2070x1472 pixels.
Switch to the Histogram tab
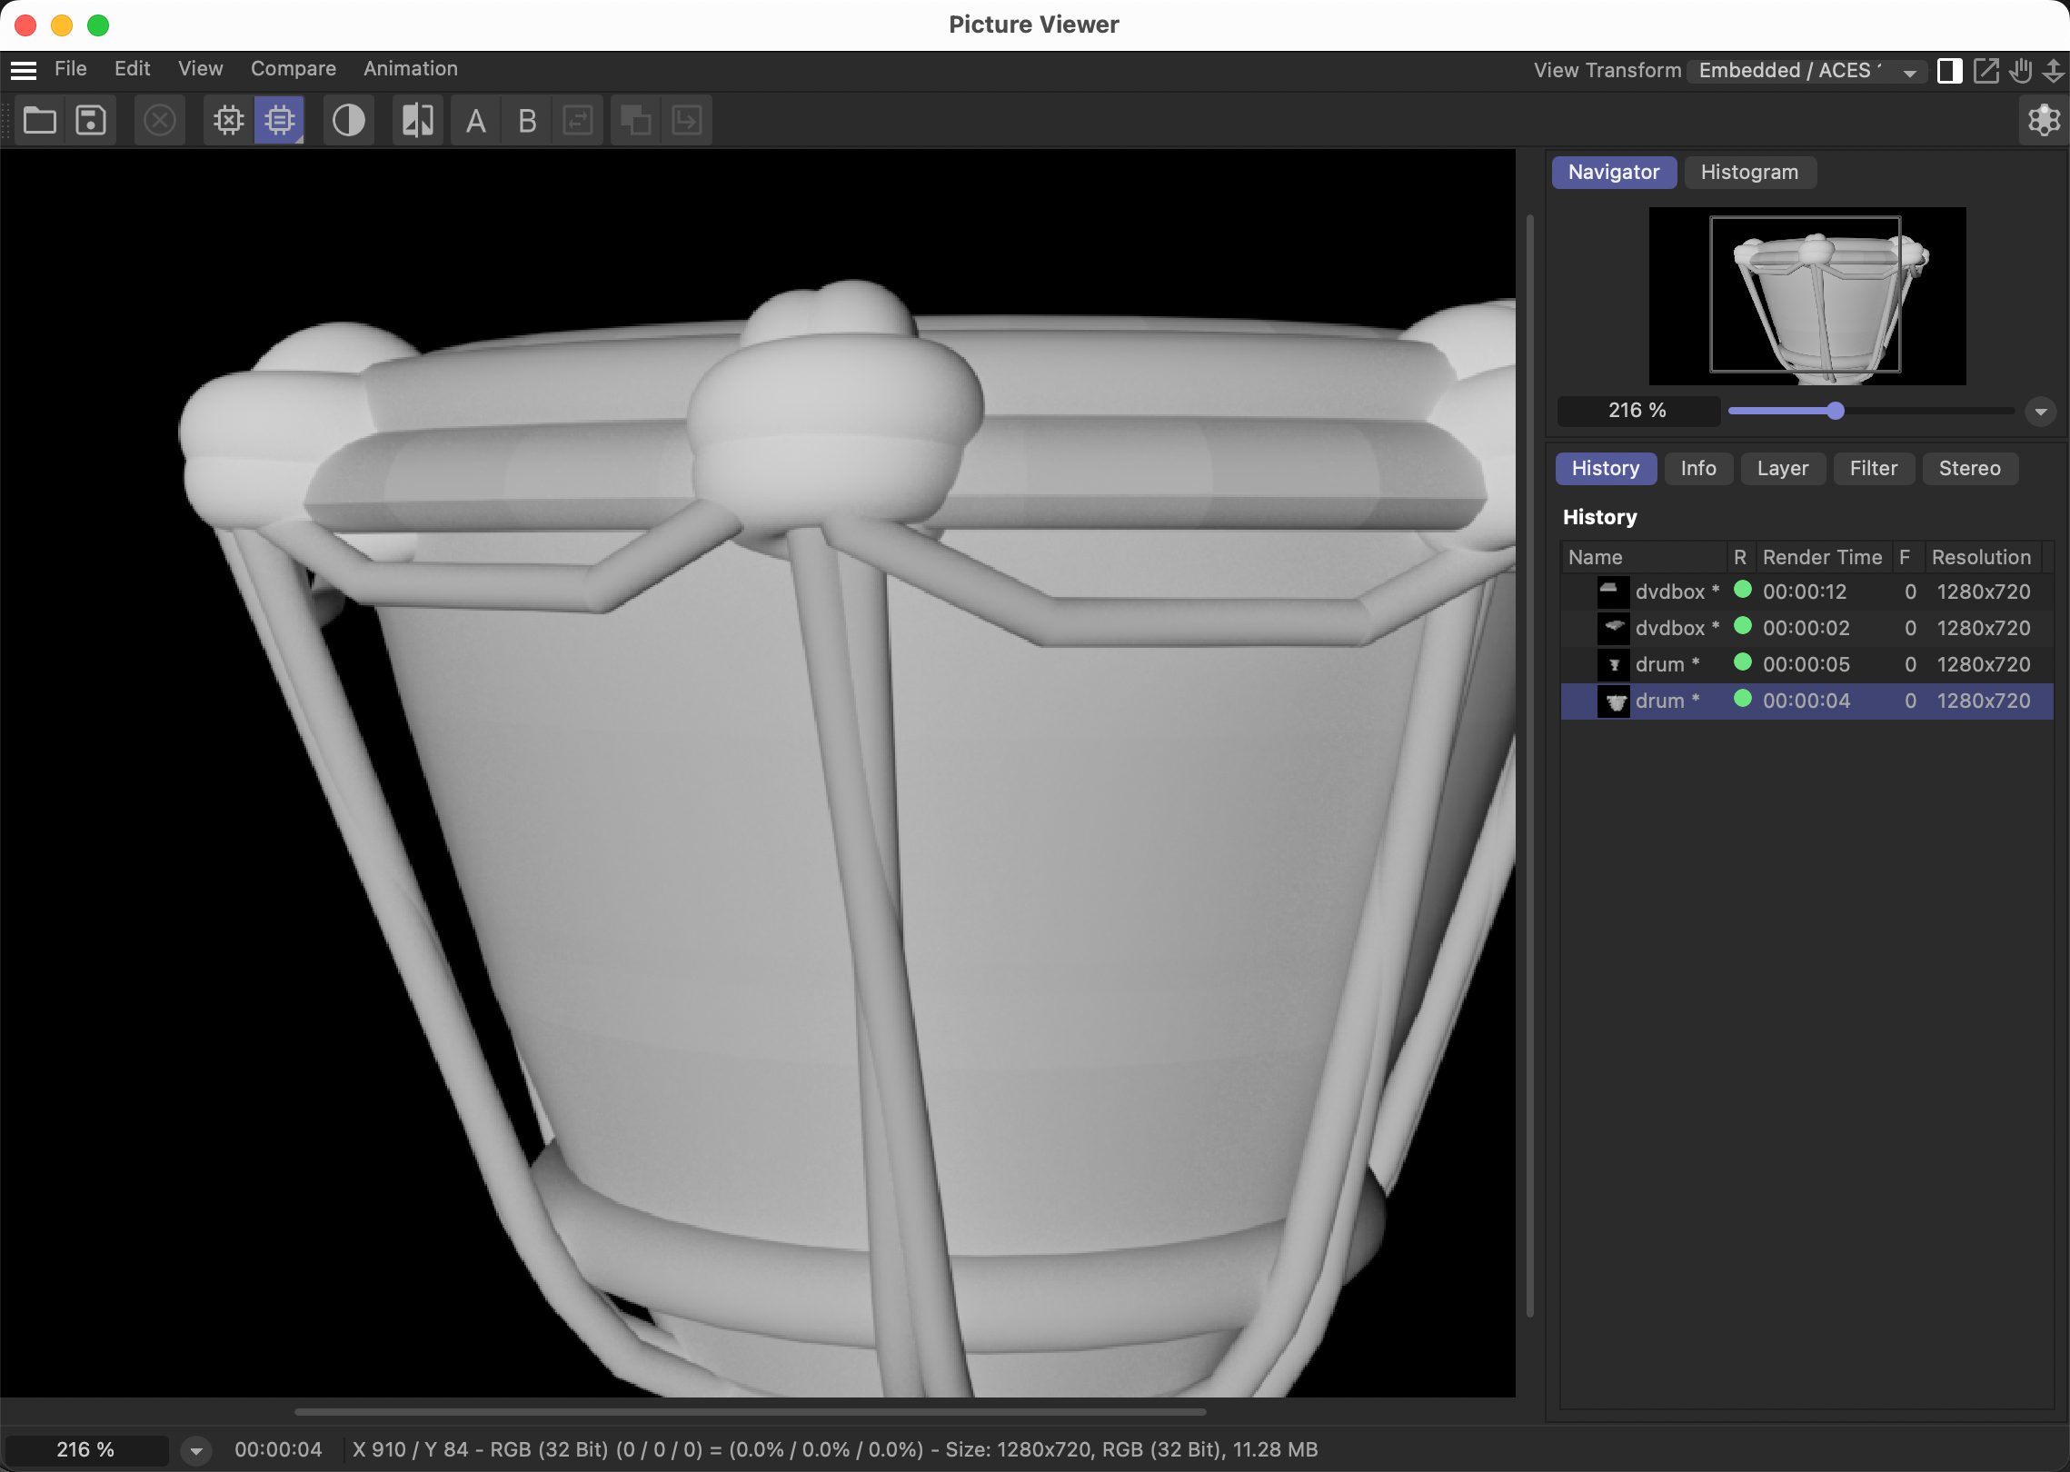pyautogui.click(x=1749, y=172)
